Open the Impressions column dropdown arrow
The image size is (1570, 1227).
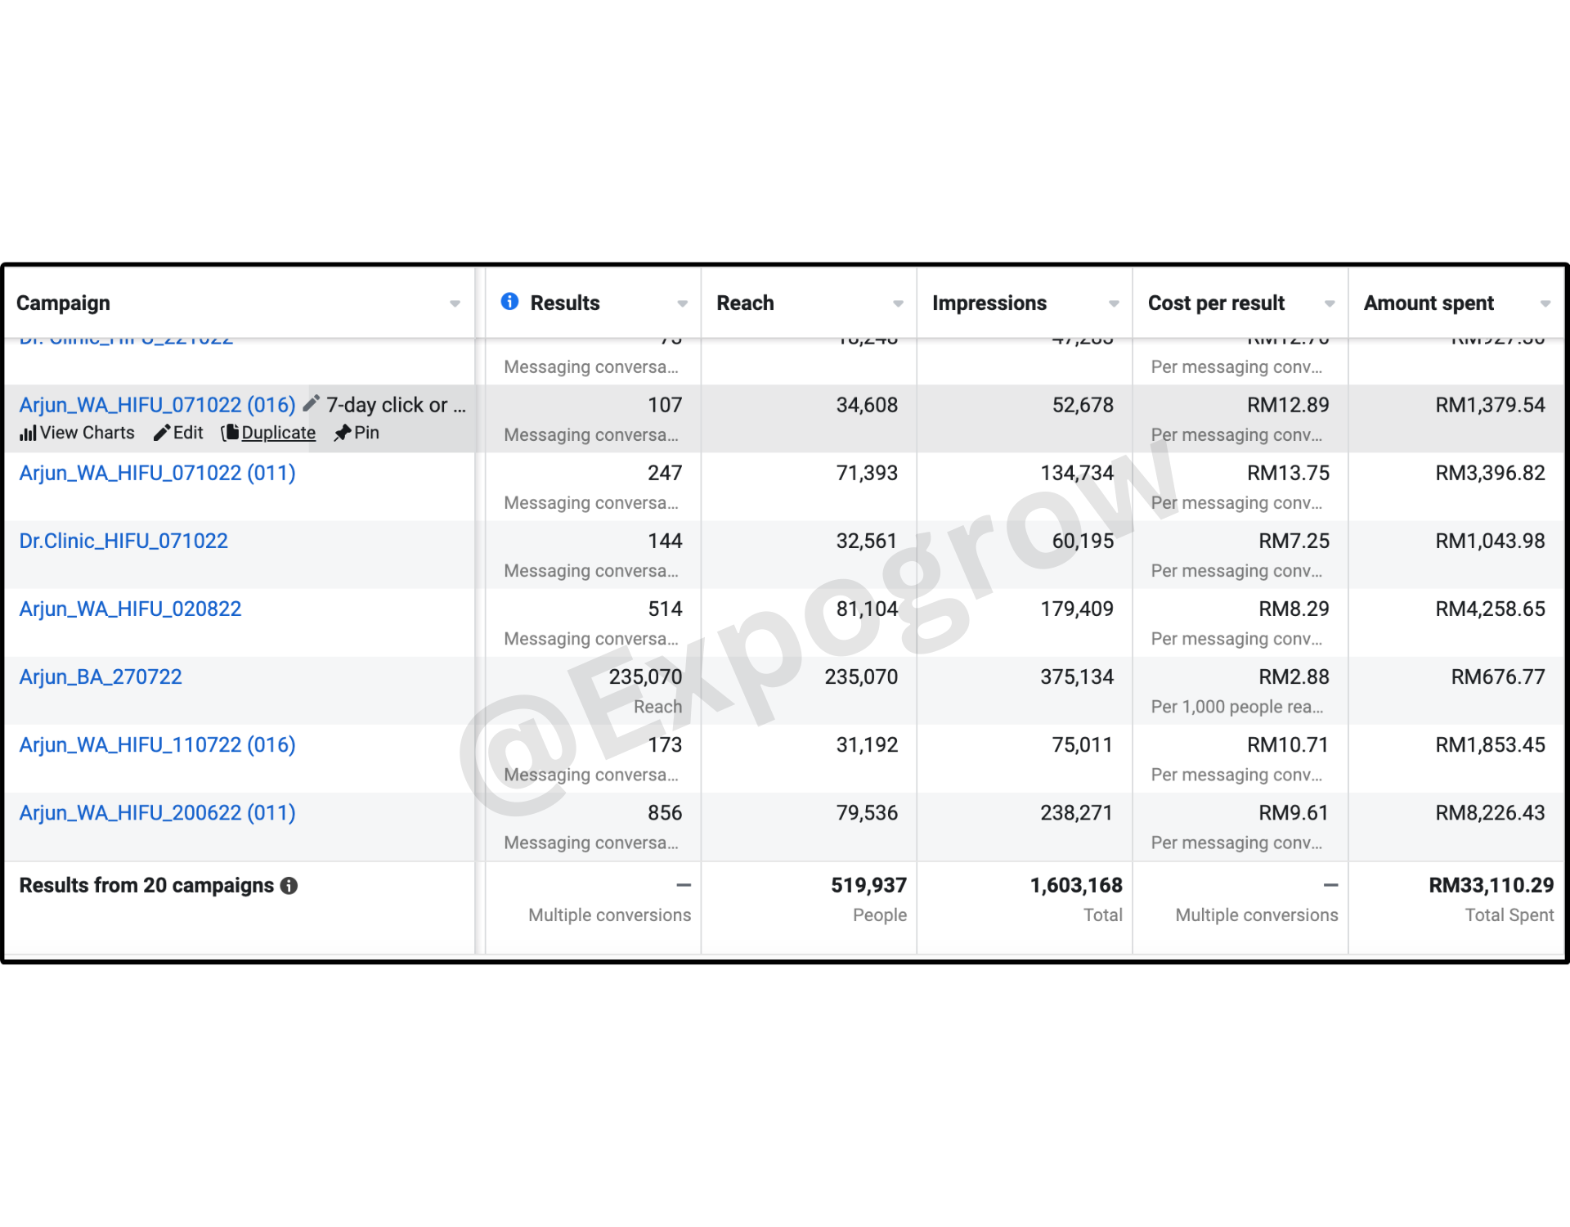pyautogui.click(x=1114, y=303)
